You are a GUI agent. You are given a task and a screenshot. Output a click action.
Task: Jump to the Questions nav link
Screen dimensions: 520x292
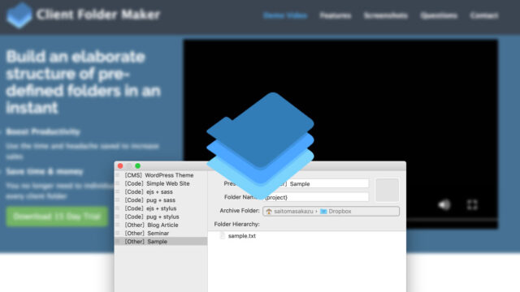[x=439, y=15]
